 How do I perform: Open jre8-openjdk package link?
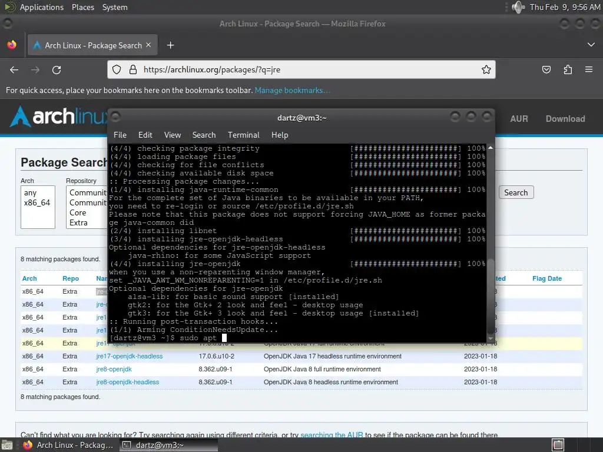114,370
